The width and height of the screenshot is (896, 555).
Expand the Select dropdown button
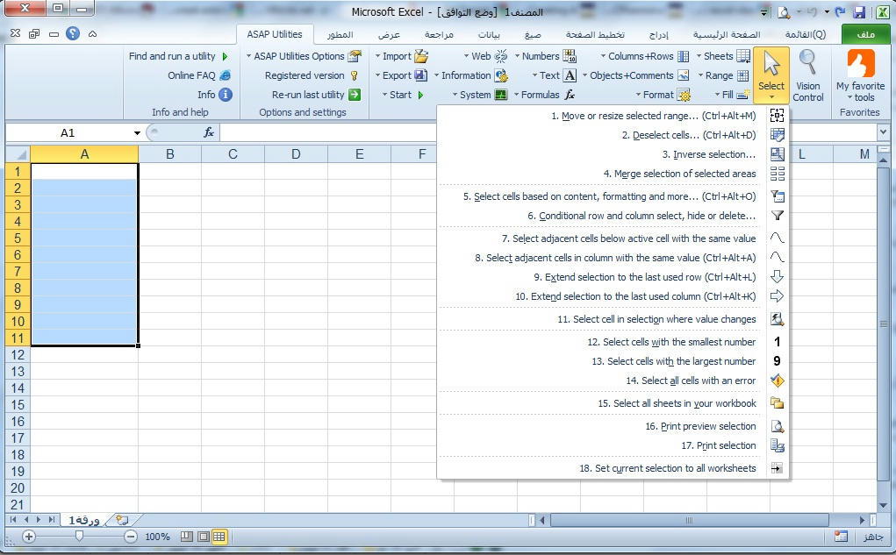[x=771, y=76]
